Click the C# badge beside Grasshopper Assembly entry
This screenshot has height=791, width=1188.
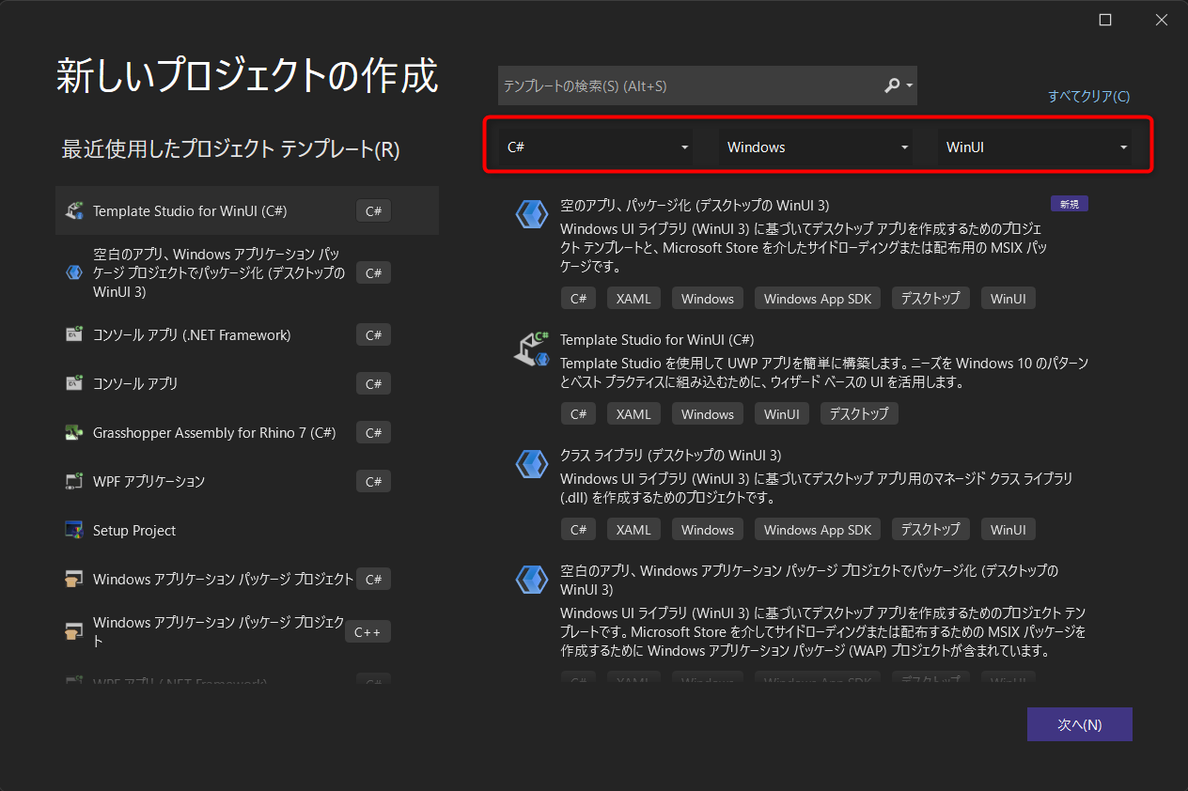(x=374, y=432)
